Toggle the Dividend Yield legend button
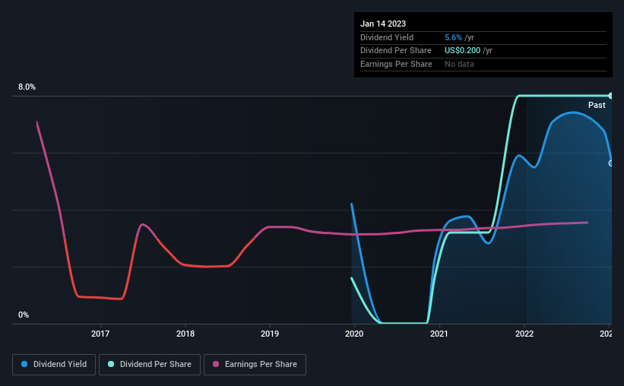Screen dimensions: 624x386 [x=54, y=365]
